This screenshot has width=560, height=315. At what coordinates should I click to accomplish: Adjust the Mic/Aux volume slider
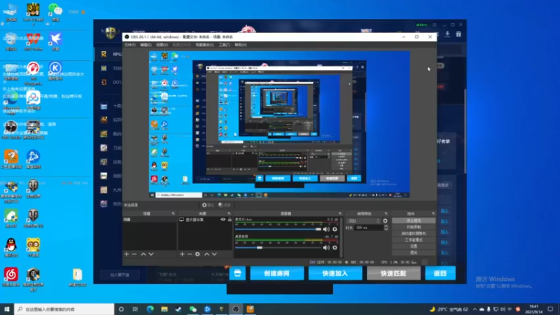click(278, 230)
